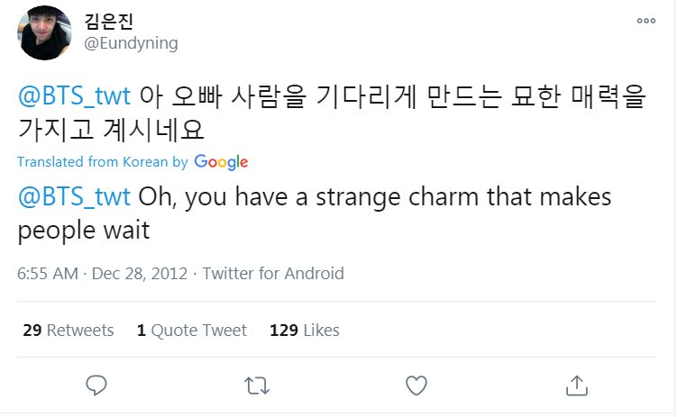View the 1 Quote Tweet list
The image size is (677, 417).
(191, 331)
